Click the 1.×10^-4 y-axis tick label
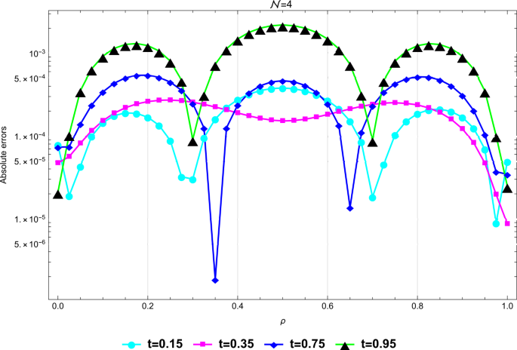 click(29, 136)
